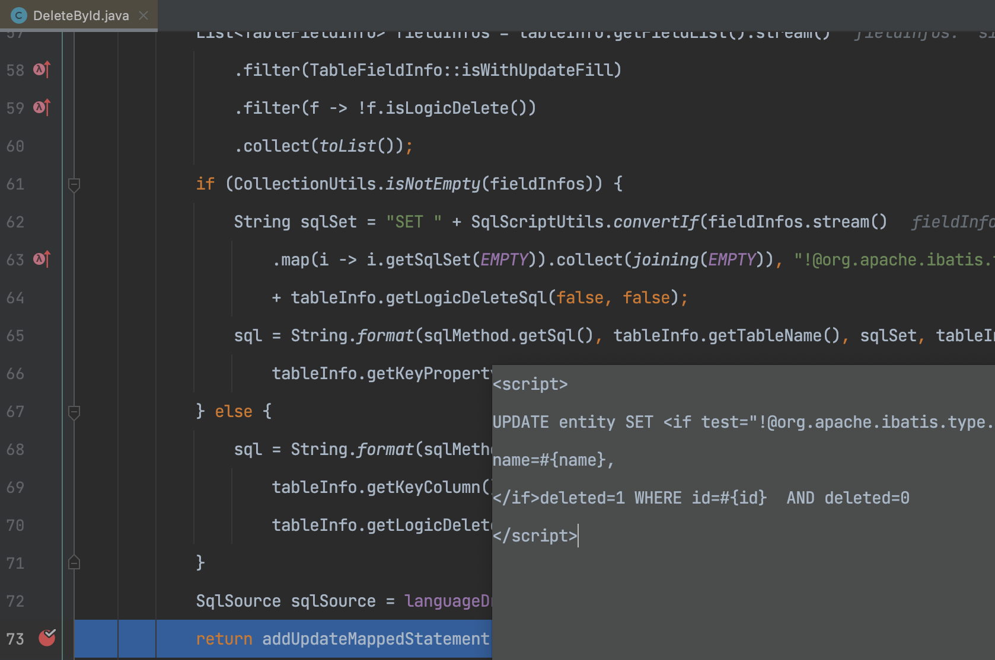Viewport: 995px width, 660px height.
Task: Click the fold end marker at line 71
Action: tap(74, 563)
